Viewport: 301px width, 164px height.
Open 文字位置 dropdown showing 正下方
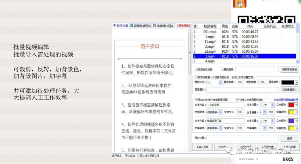click(272, 121)
